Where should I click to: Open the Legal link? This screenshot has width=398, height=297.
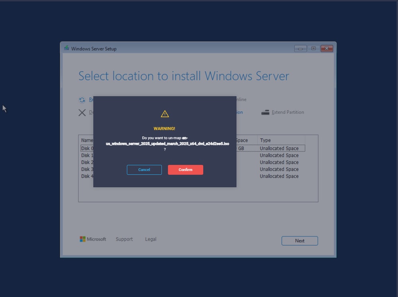[150, 239]
